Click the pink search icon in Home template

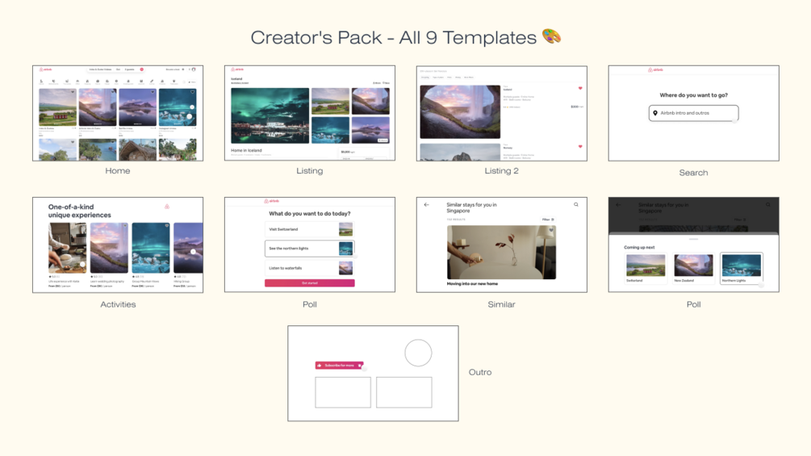click(142, 69)
